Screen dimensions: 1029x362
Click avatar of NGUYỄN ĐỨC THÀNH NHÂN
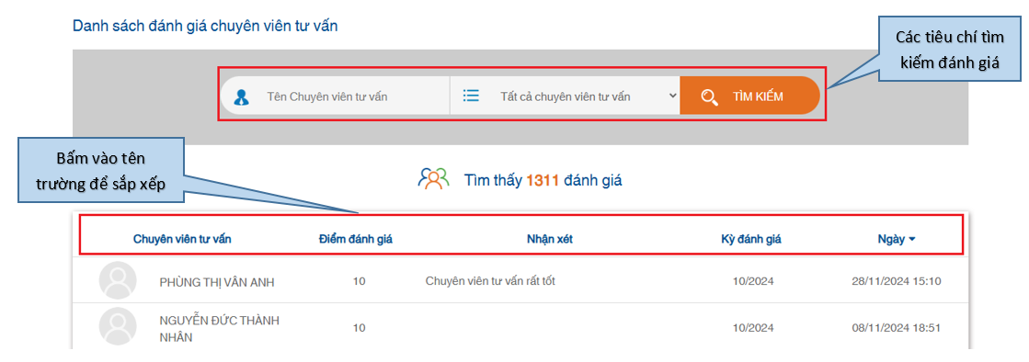pos(118,326)
